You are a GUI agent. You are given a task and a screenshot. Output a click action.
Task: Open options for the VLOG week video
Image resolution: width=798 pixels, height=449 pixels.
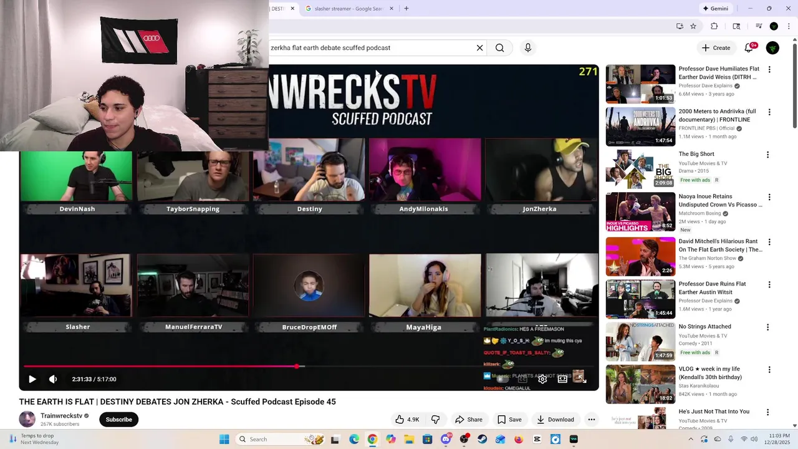point(769,369)
